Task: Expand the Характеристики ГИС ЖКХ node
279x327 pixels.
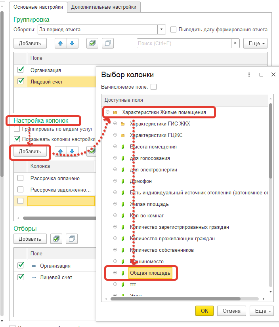Action: tap(115, 124)
